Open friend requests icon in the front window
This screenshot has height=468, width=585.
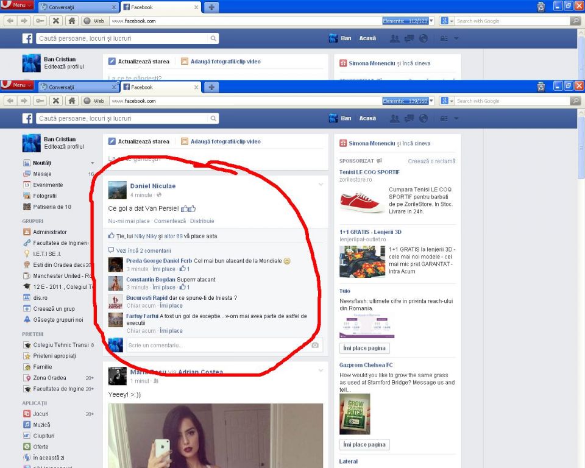point(395,119)
